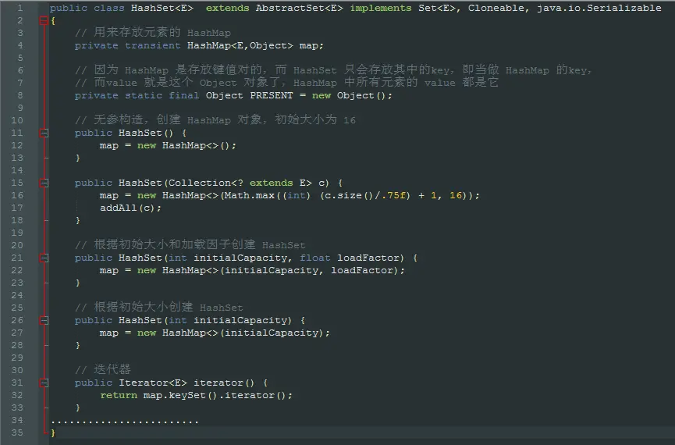Click 'addAll(c);' statement on line 17

coord(130,208)
